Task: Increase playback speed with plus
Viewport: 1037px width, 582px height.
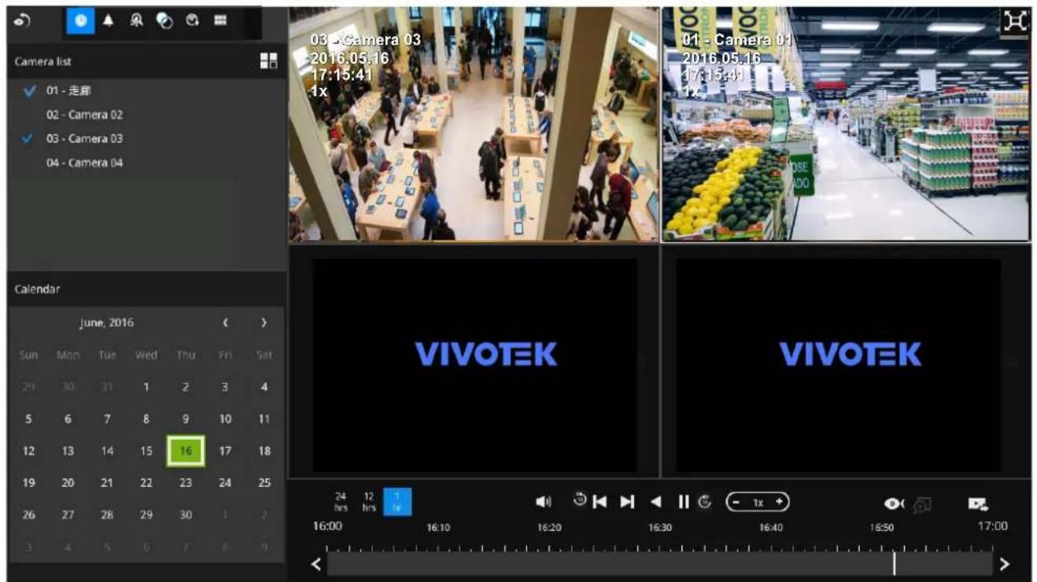Action: pyautogui.click(x=779, y=502)
